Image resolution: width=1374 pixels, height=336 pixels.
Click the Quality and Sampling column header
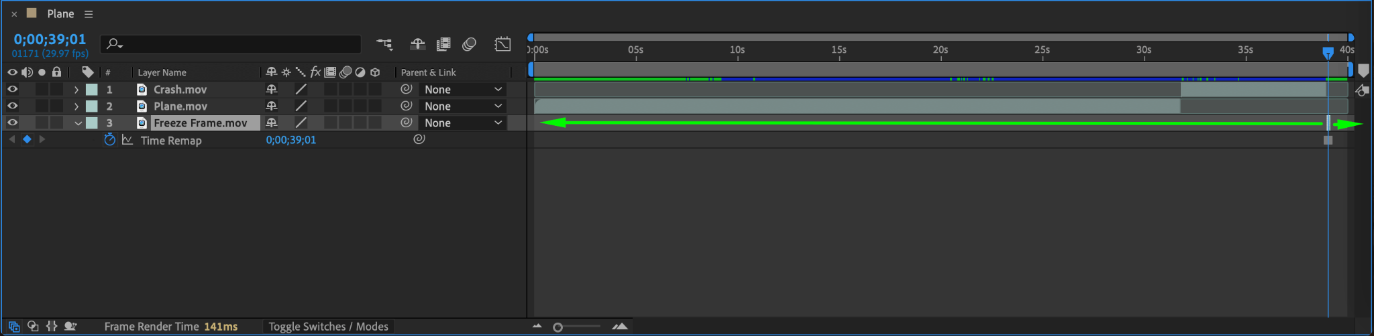pos(301,72)
